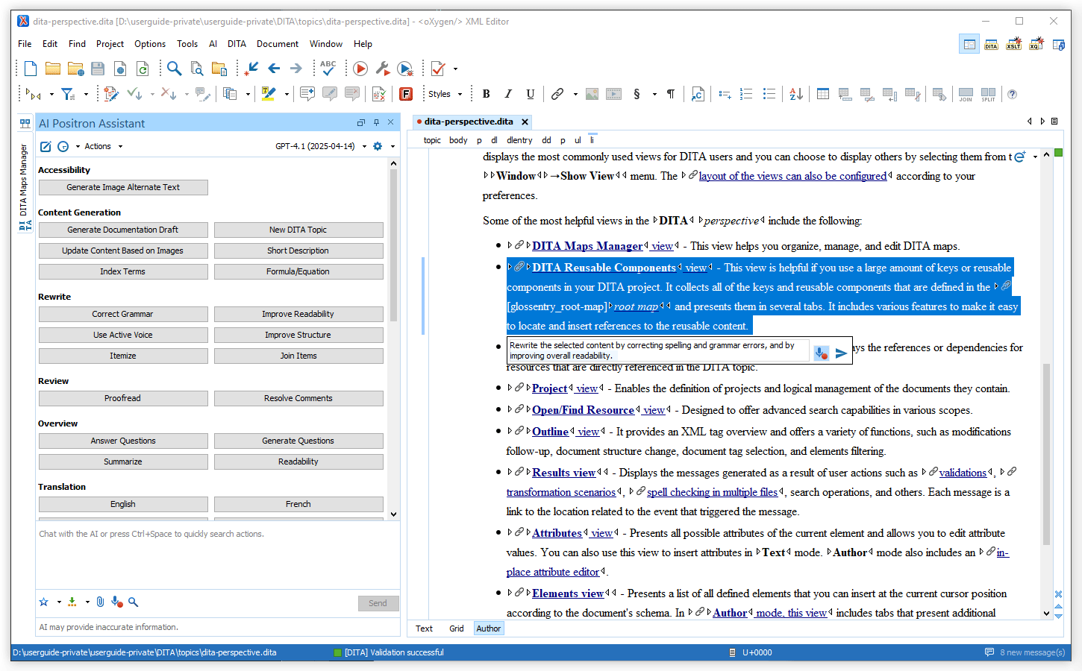Toggle Underline formatting
The width and height of the screenshot is (1082, 671).
pos(531,94)
